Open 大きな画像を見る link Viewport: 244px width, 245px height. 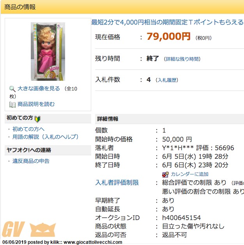click(39, 89)
